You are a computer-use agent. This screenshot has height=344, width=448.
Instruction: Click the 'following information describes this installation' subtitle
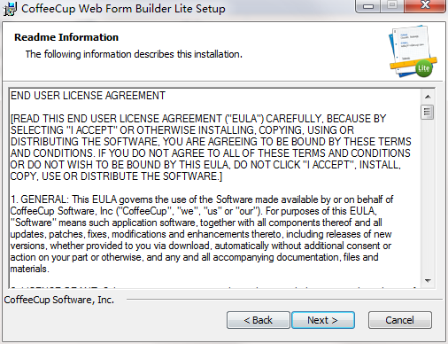click(x=134, y=54)
